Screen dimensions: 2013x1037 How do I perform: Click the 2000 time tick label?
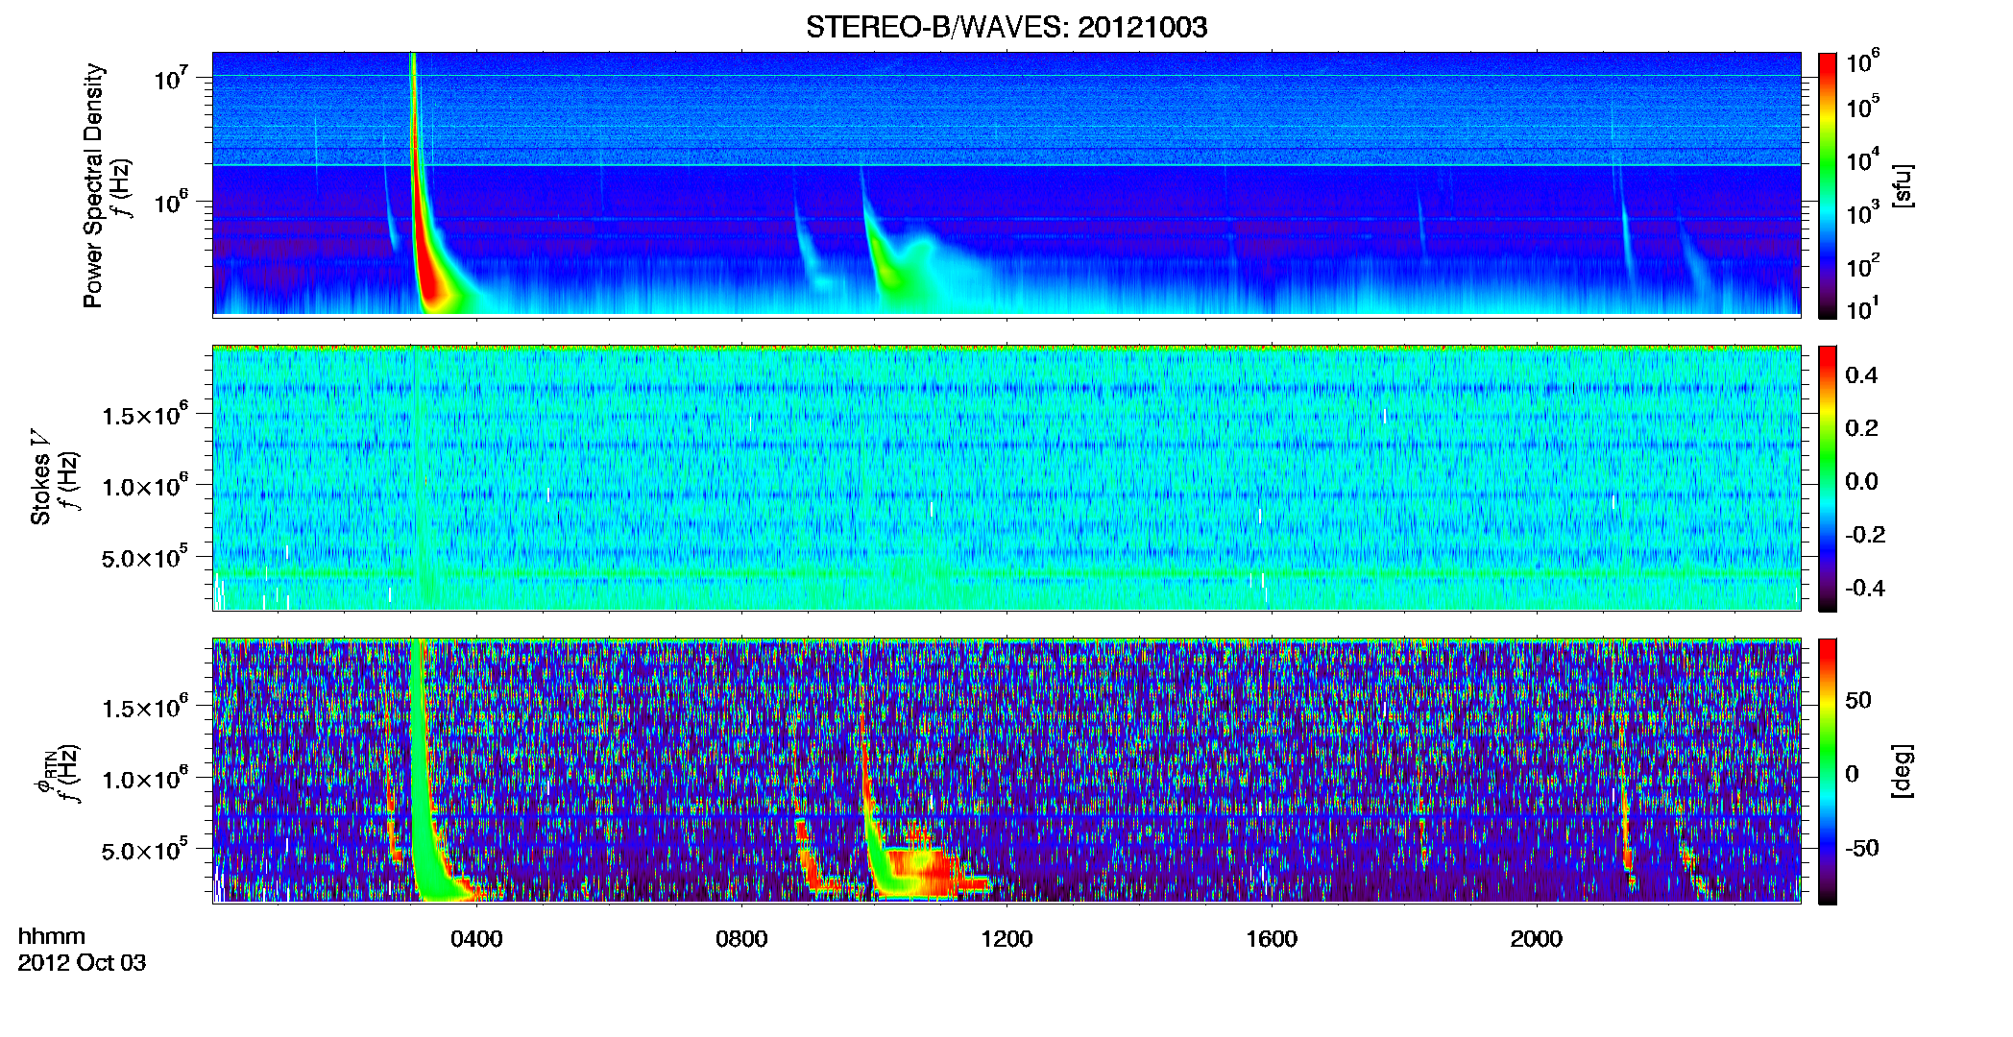[1537, 939]
